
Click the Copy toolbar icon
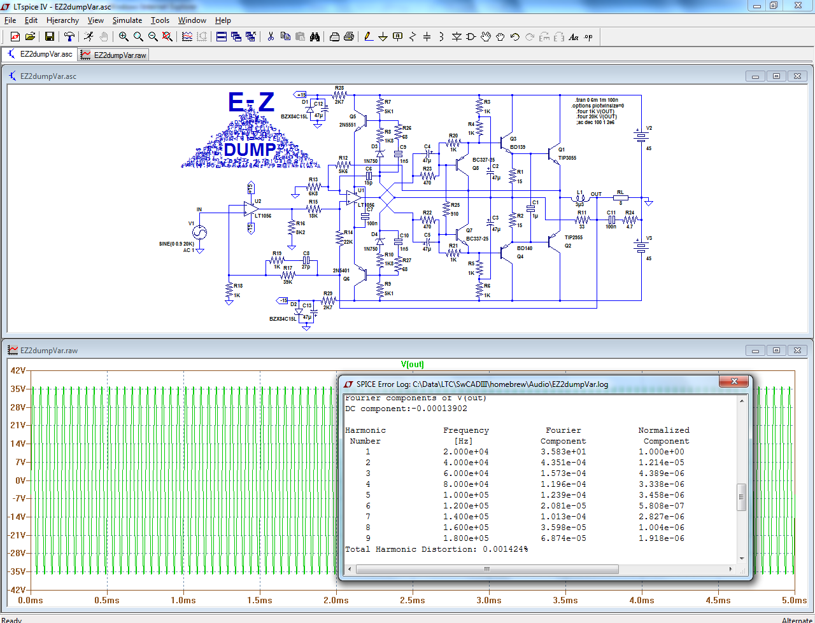coord(285,37)
